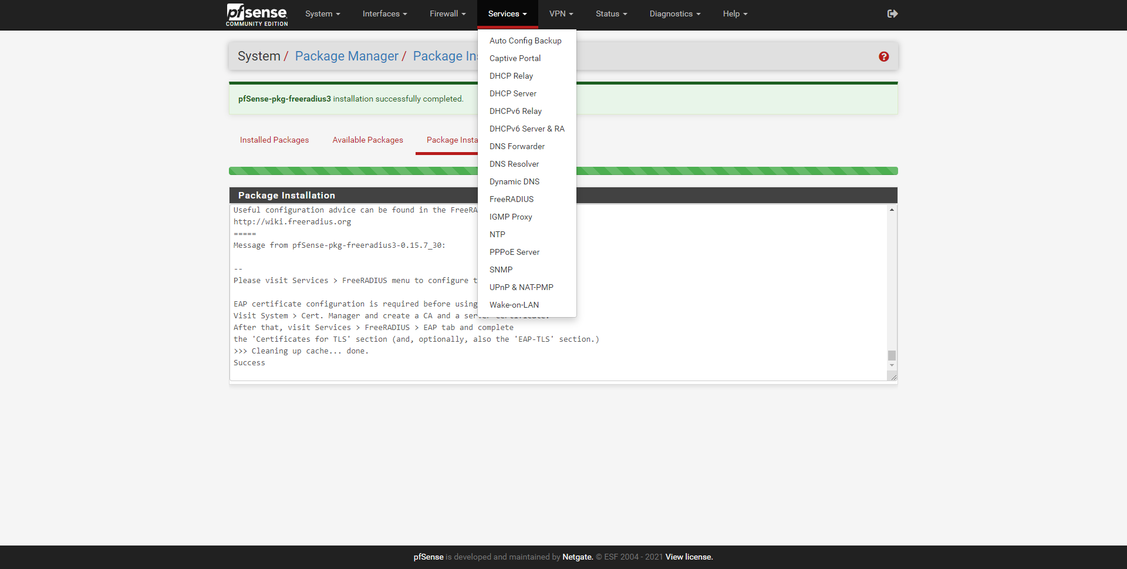
Task: Select Auto Config Backup from Services menu
Action: point(527,41)
